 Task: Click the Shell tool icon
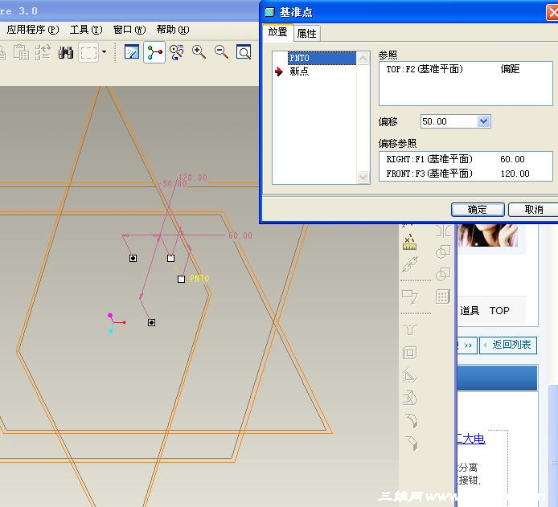pos(410,353)
